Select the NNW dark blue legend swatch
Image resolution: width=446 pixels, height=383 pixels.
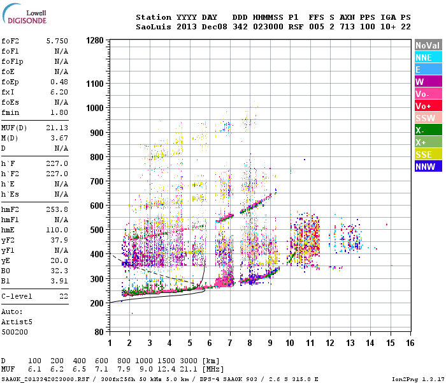428,167
